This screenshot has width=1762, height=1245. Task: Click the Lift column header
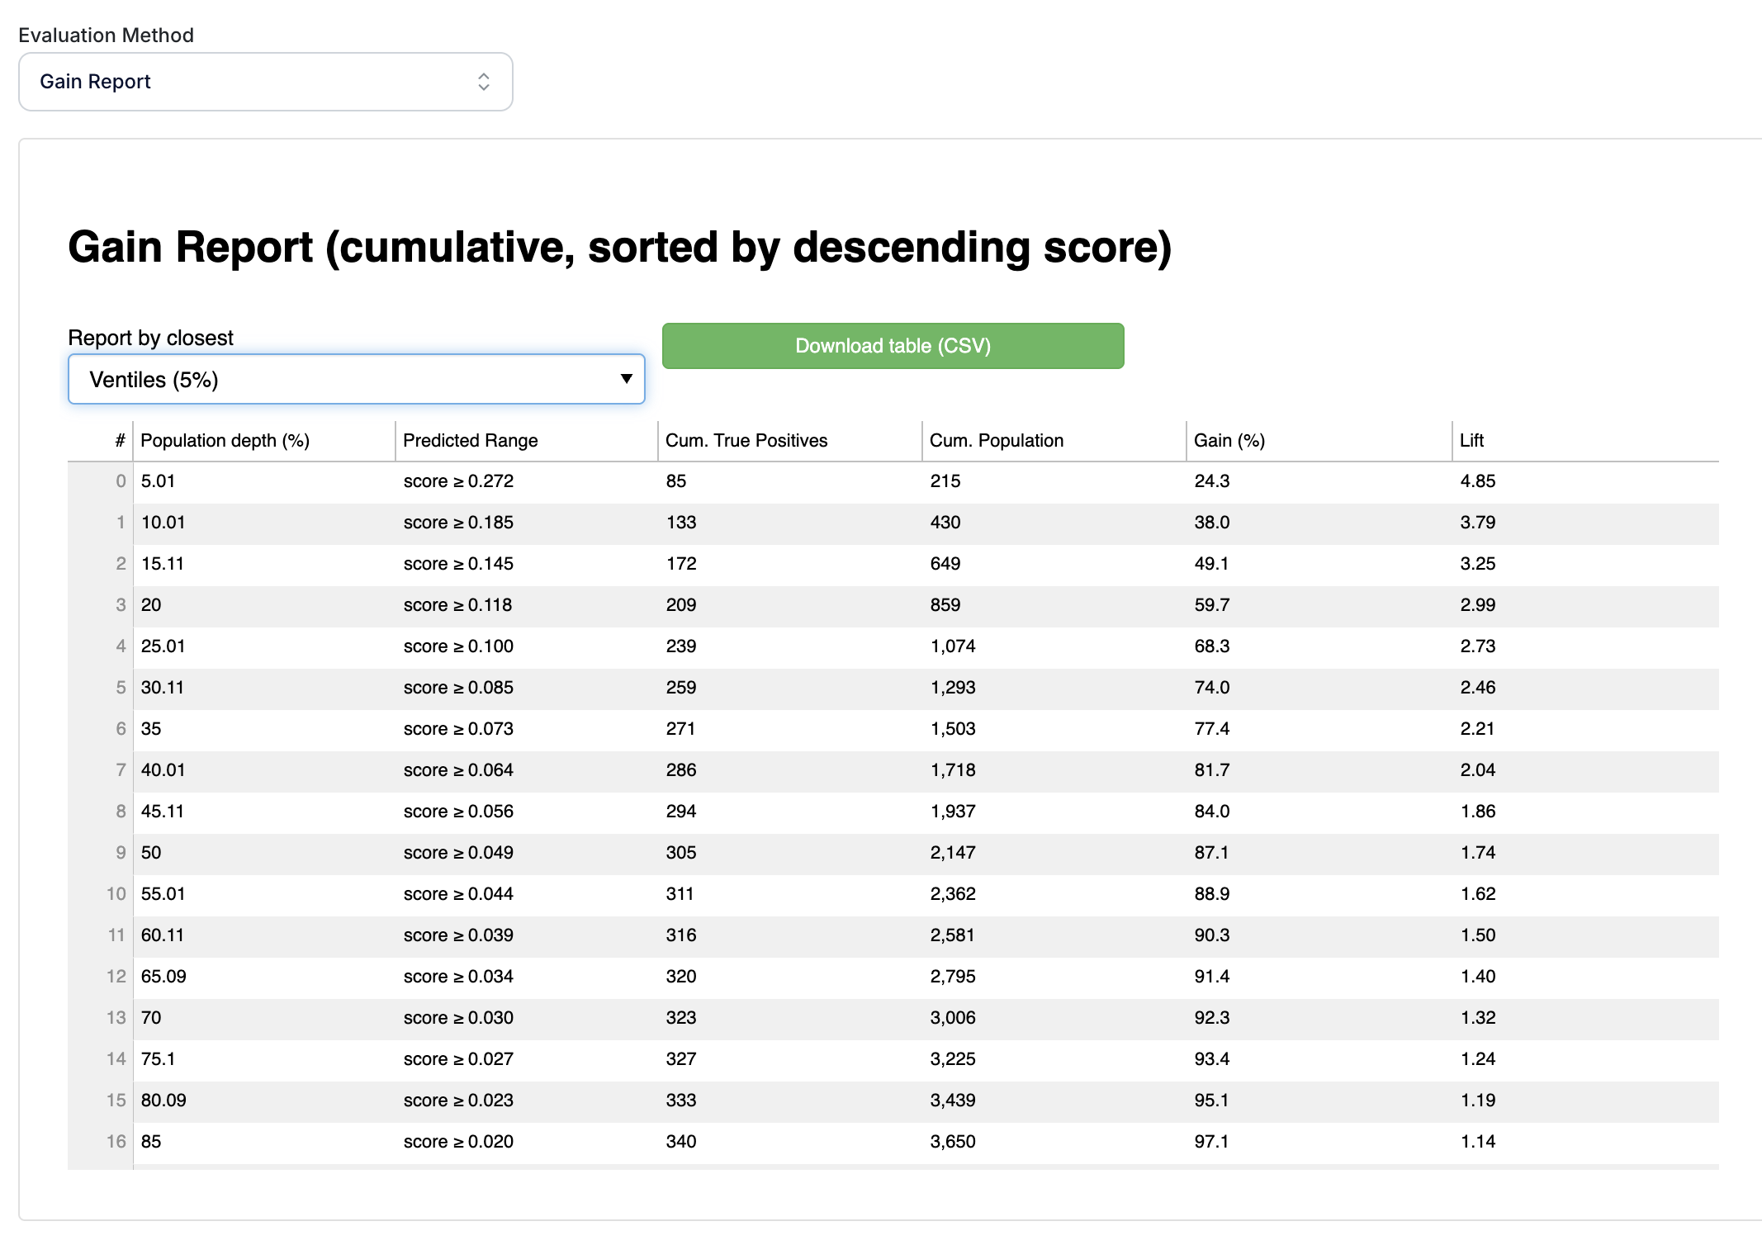click(x=1471, y=441)
